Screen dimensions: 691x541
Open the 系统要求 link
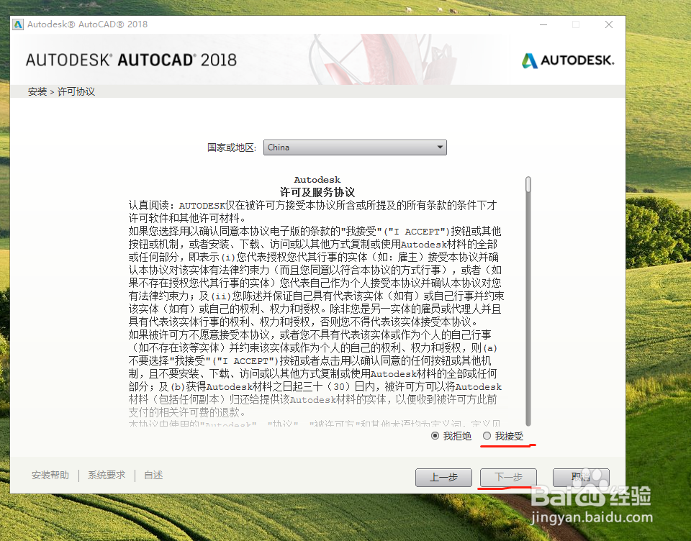pyautogui.click(x=107, y=475)
